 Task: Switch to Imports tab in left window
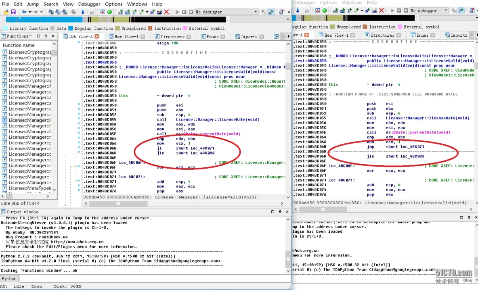click(249, 37)
